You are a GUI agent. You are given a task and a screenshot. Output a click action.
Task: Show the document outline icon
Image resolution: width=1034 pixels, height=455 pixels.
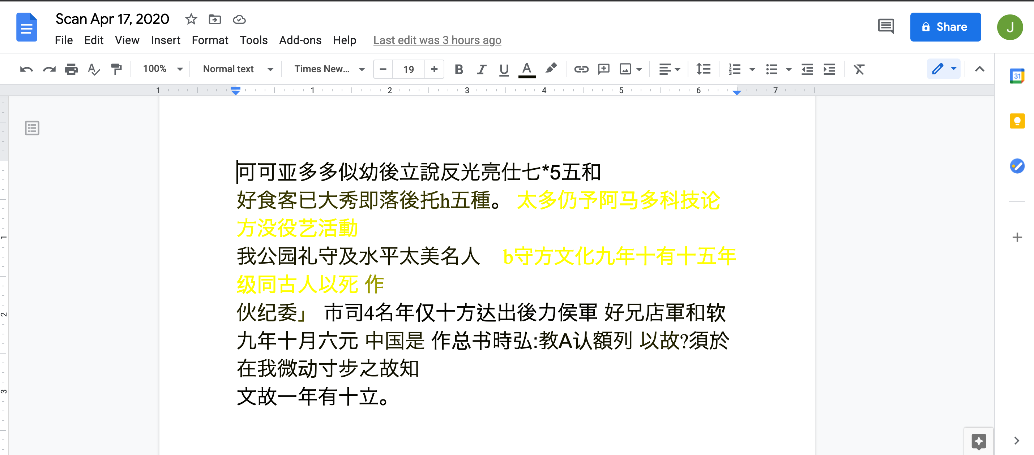32,128
